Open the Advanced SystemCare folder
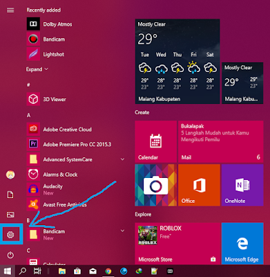Image resolution: width=270 pixels, height=277 pixels. [x=59, y=159]
